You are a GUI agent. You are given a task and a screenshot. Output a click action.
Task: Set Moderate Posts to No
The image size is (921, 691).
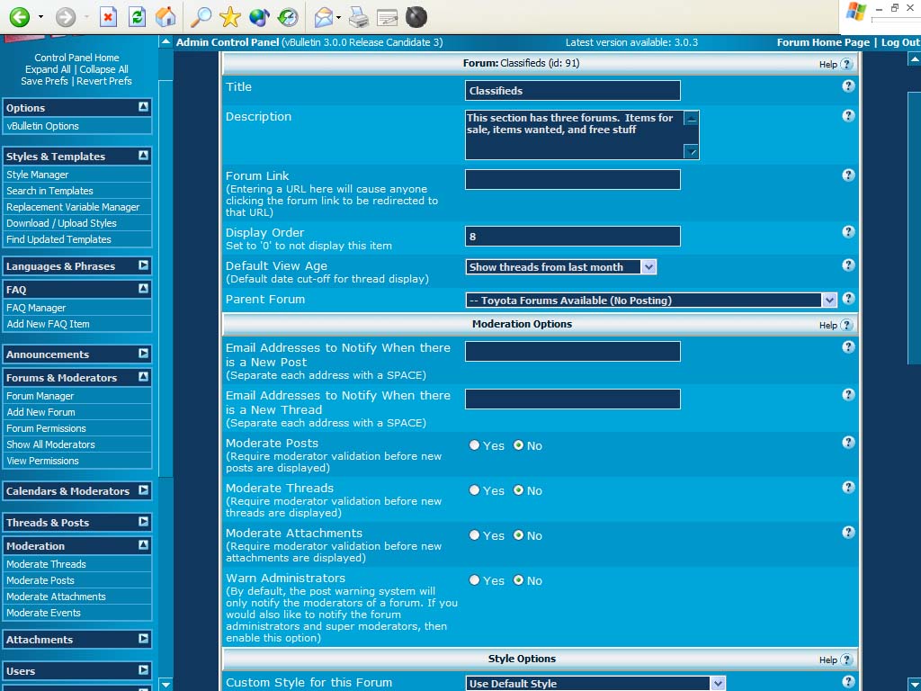pos(519,445)
